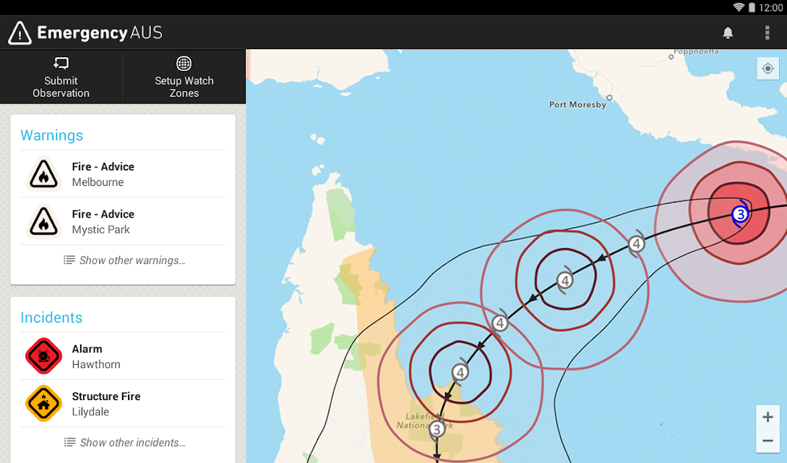Tap the Port Moresby map label
Image resolution: width=787 pixels, height=463 pixels.
(x=577, y=104)
